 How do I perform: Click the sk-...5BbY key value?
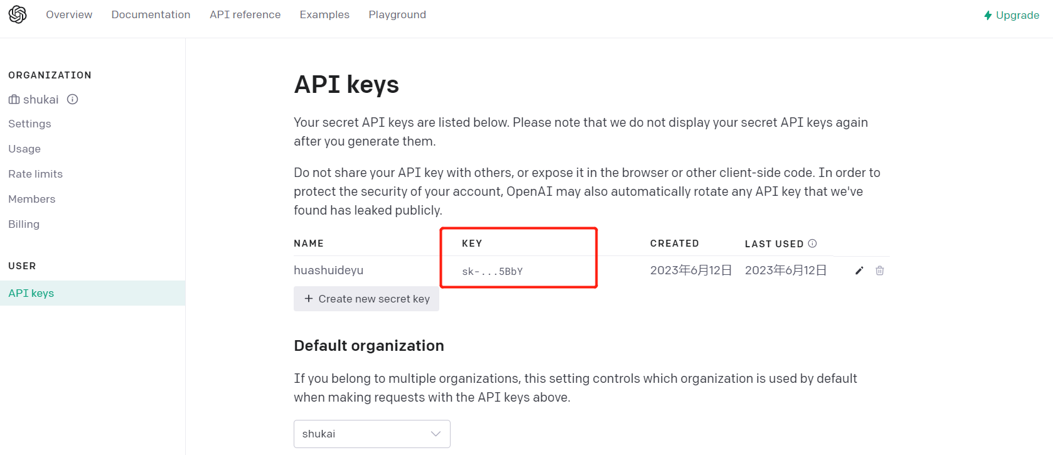(x=493, y=271)
